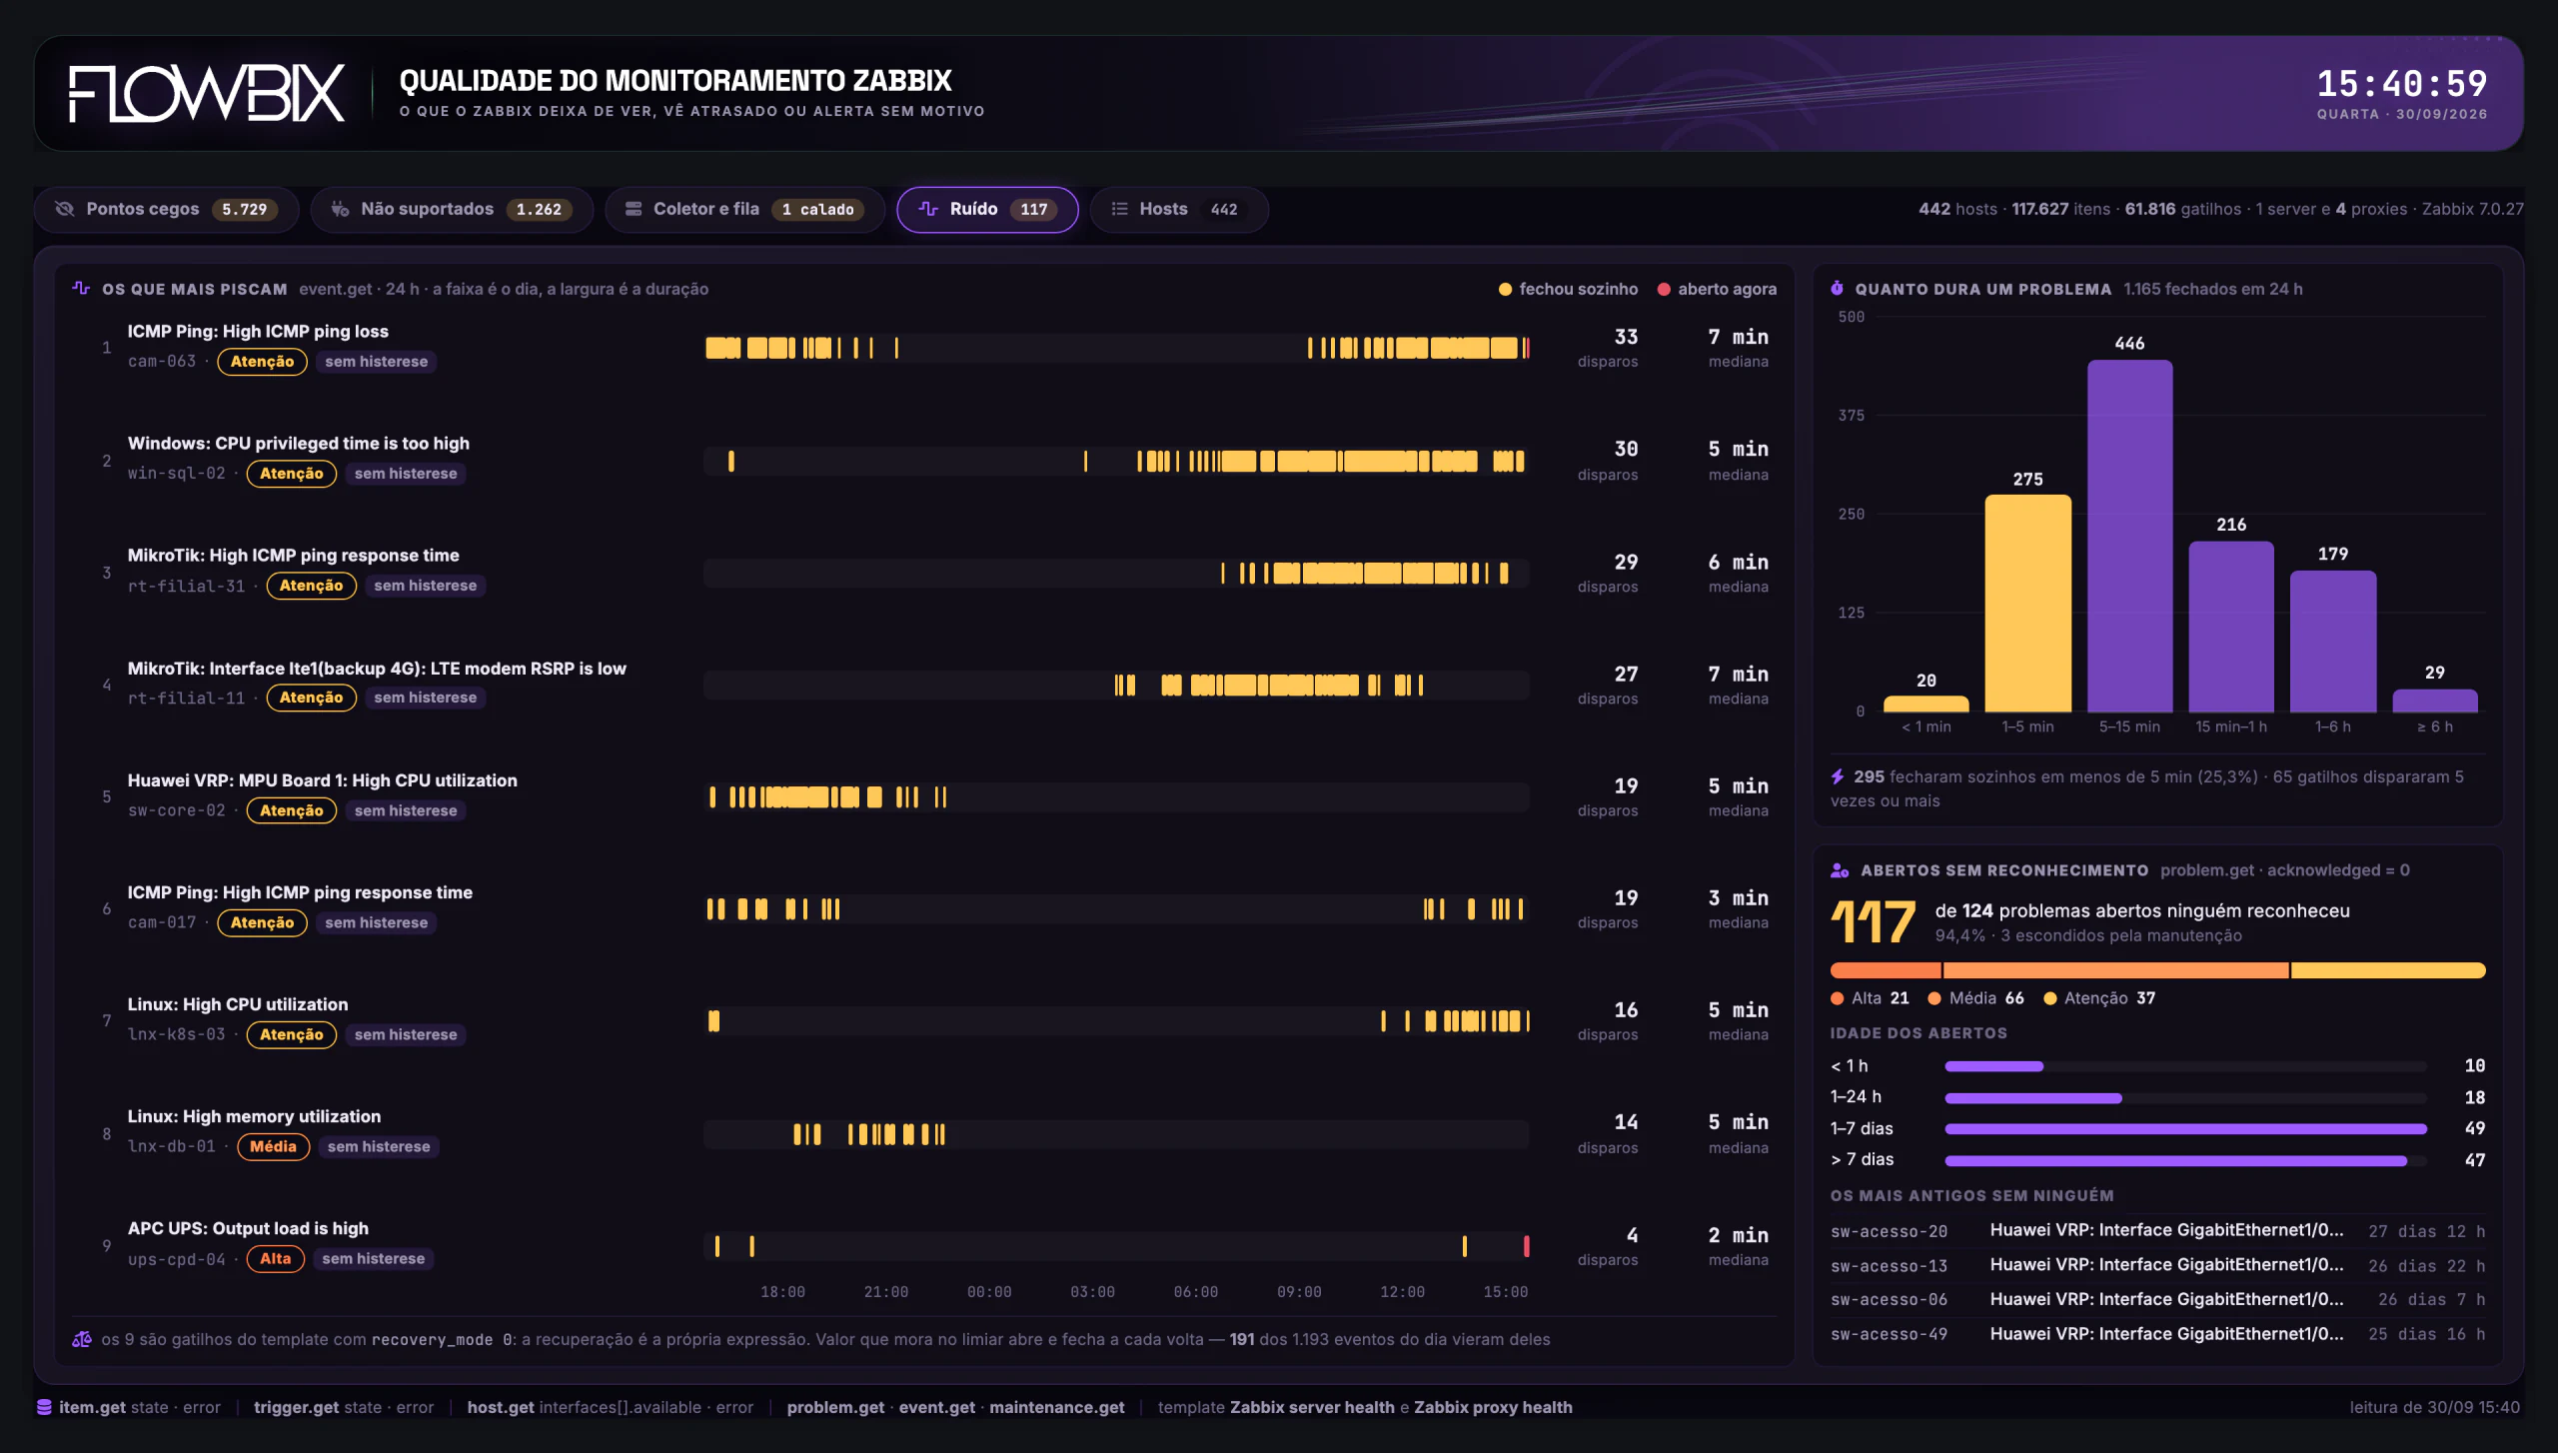2558x1453 pixels.
Task: Click the Atenção 37 severity legend
Action: 2099,998
